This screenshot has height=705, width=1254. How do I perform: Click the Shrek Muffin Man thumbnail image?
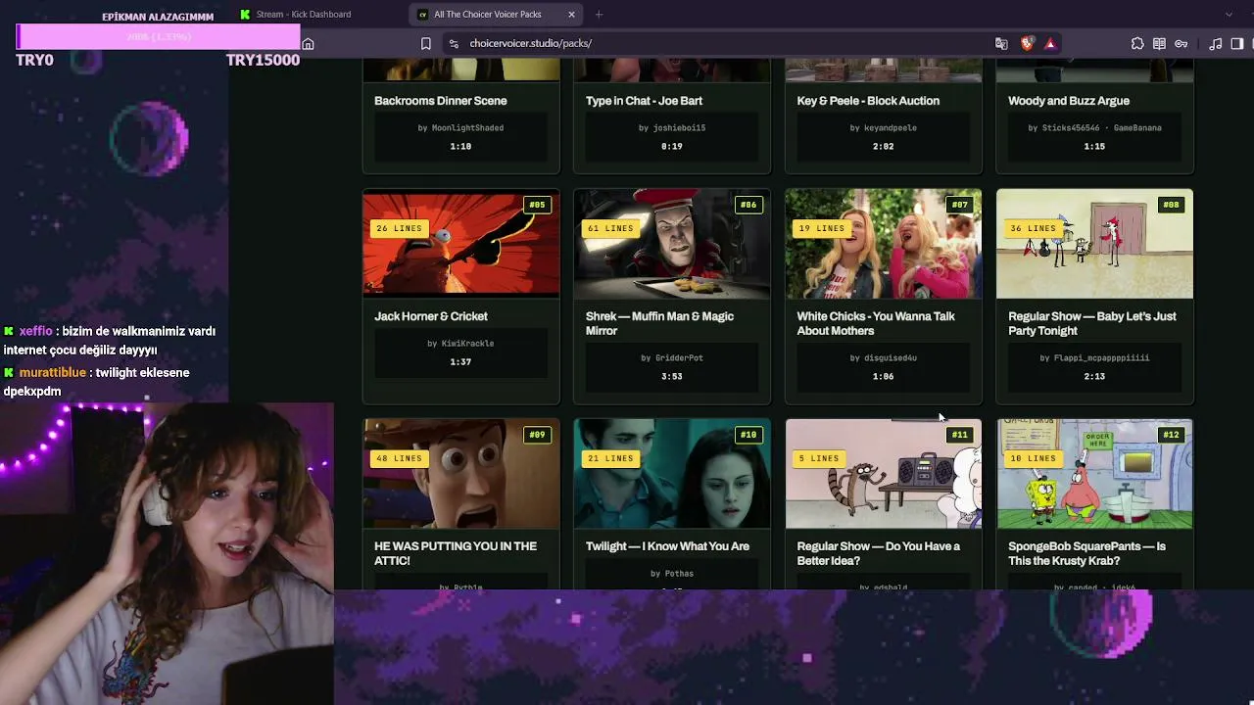point(672,244)
